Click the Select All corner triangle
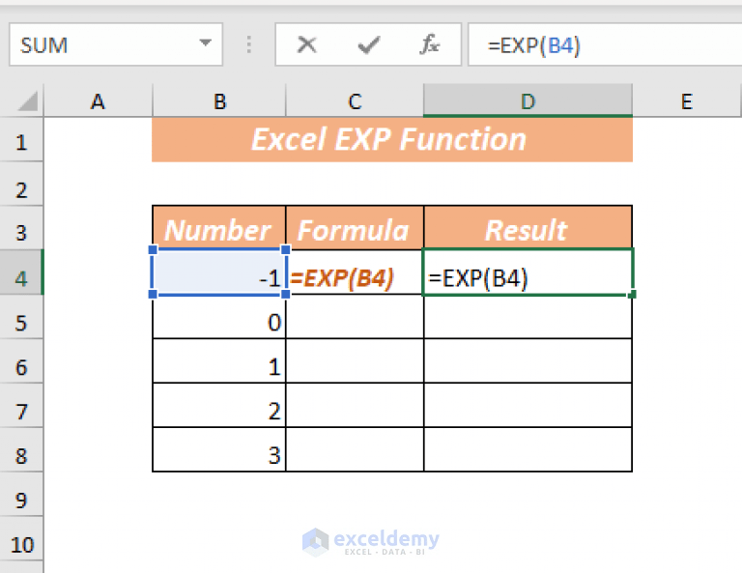The height and width of the screenshot is (573, 742). pyautogui.click(x=28, y=101)
